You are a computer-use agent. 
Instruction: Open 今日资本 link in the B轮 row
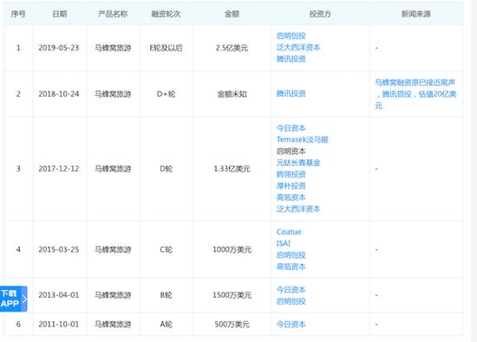point(291,290)
